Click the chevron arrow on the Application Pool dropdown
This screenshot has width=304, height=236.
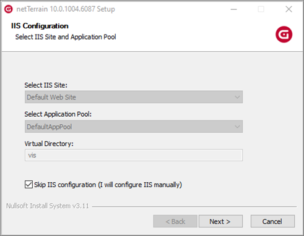tap(237, 127)
